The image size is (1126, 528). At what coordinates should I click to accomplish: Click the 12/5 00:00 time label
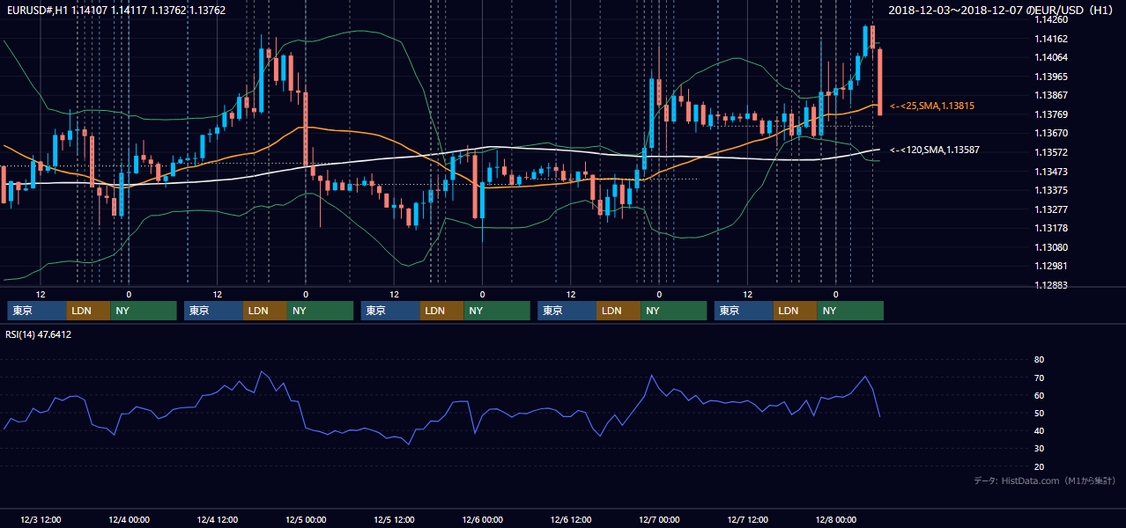pos(306,519)
